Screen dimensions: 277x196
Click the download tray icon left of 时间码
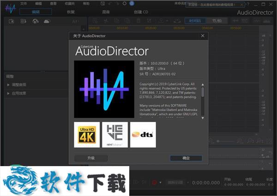(x=177, y=21)
